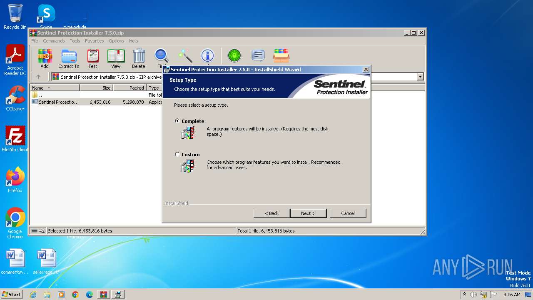This screenshot has width=533, height=300.
Task: Sort by the Name column header
Action: click(x=55, y=87)
